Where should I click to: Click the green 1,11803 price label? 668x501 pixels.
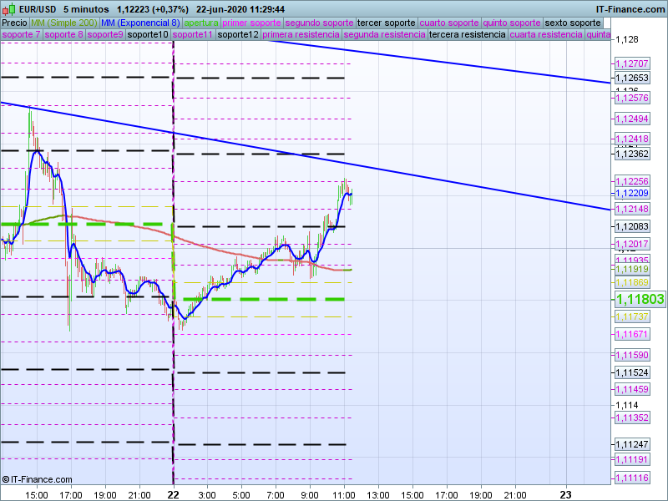(x=640, y=299)
